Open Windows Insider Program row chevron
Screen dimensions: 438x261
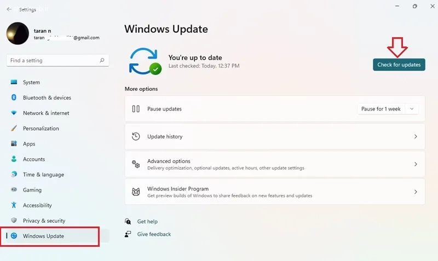[x=416, y=192]
